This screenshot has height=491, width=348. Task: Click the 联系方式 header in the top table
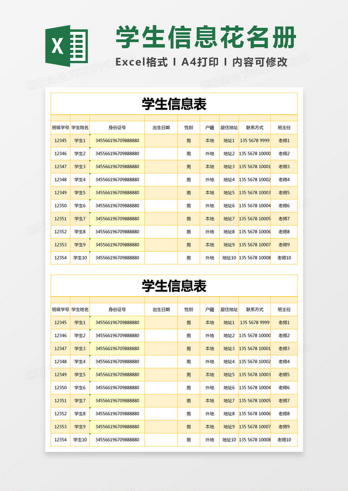click(x=255, y=127)
